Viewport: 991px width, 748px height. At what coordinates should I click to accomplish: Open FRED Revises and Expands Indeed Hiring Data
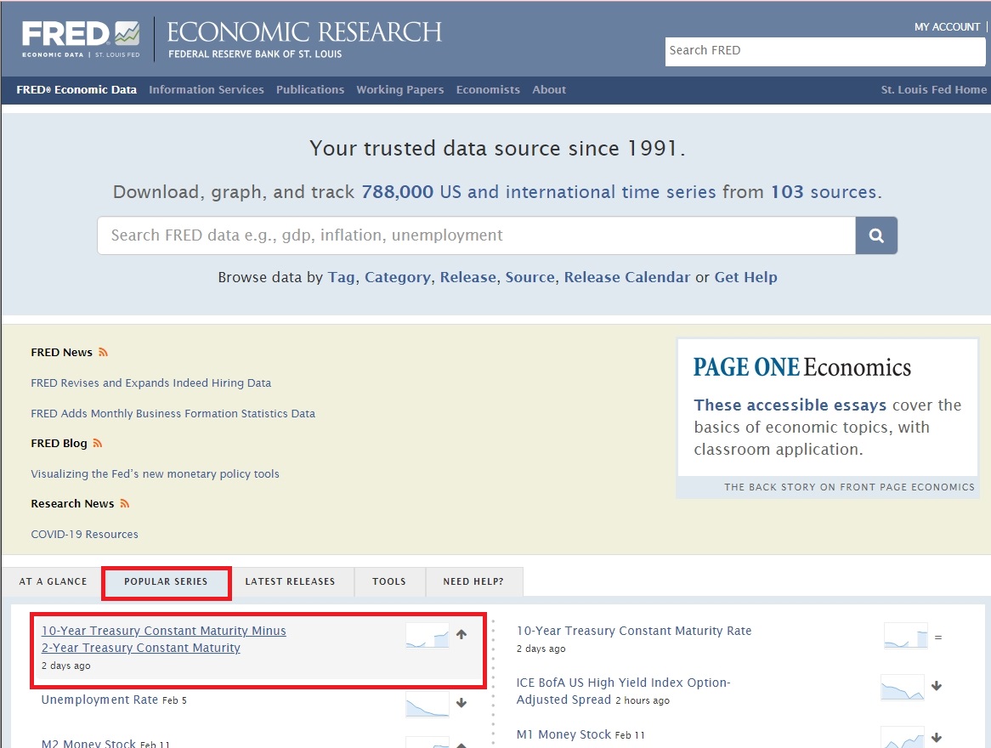pos(151,383)
